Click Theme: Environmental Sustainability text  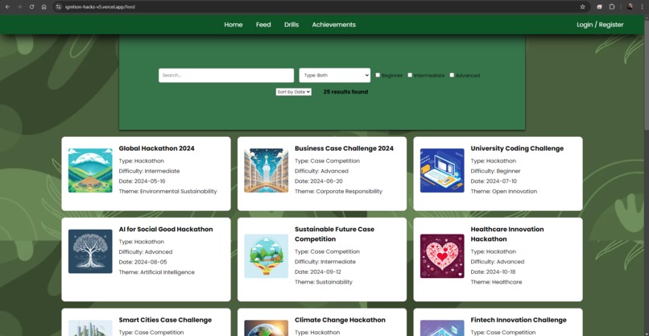[x=167, y=192]
